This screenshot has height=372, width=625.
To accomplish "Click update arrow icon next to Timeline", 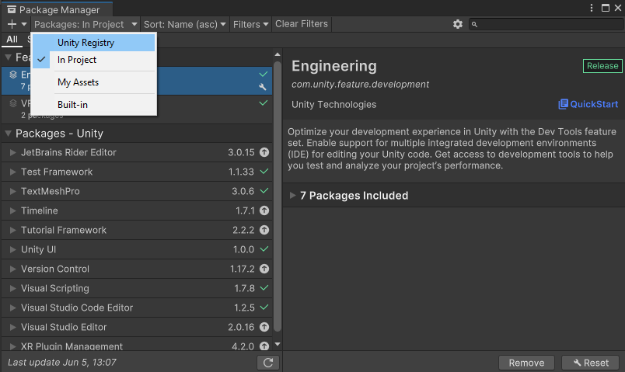I will pyautogui.click(x=264, y=210).
